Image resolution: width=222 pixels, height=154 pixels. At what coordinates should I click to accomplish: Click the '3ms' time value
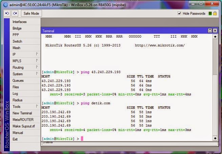point(148,116)
